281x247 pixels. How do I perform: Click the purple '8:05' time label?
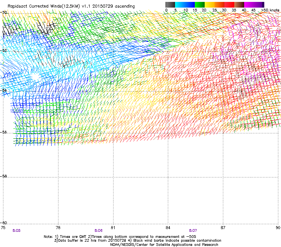pos(16,231)
